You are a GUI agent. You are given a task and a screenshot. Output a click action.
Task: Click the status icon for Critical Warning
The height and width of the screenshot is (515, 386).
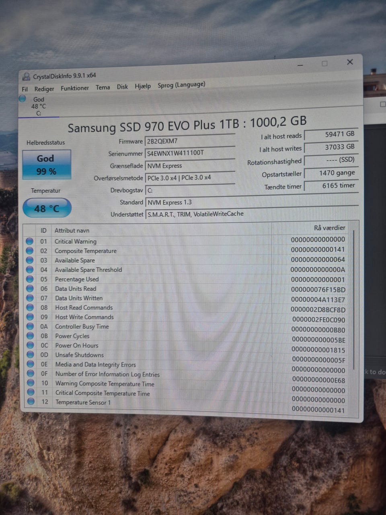pos(29,241)
